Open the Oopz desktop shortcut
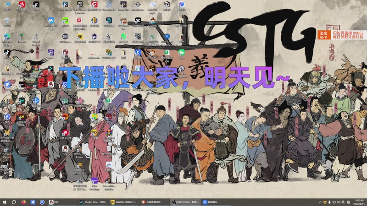The image size is (367, 206). click(x=36, y=5)
